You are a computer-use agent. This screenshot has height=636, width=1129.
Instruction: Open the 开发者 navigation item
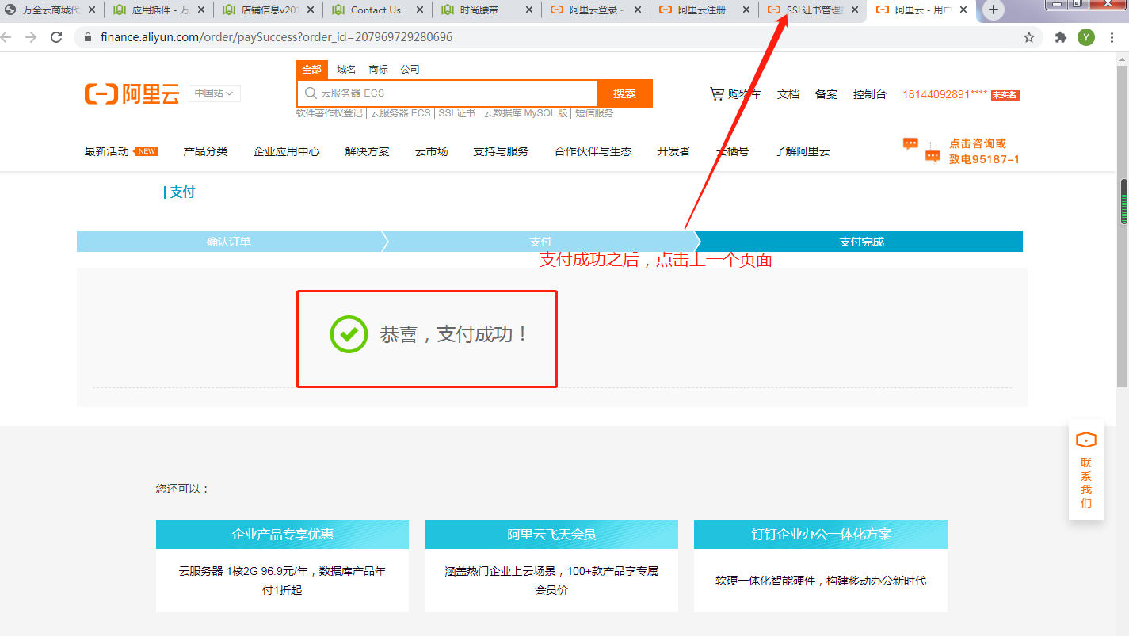673,151
